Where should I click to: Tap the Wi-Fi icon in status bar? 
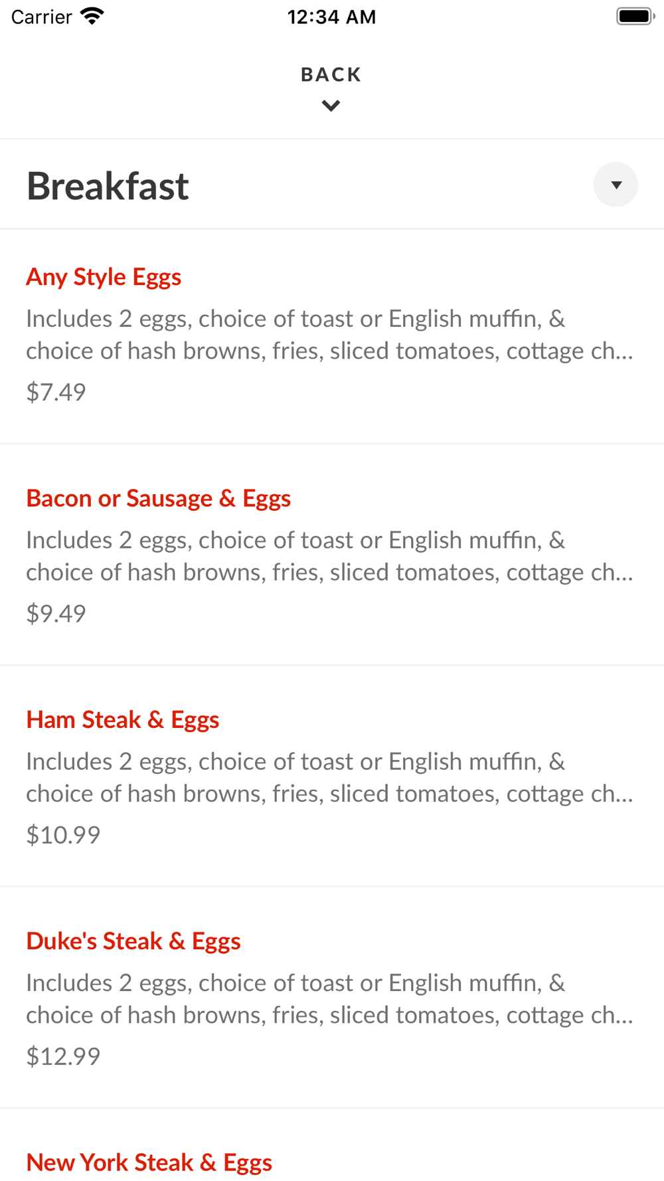pos(92,16)
